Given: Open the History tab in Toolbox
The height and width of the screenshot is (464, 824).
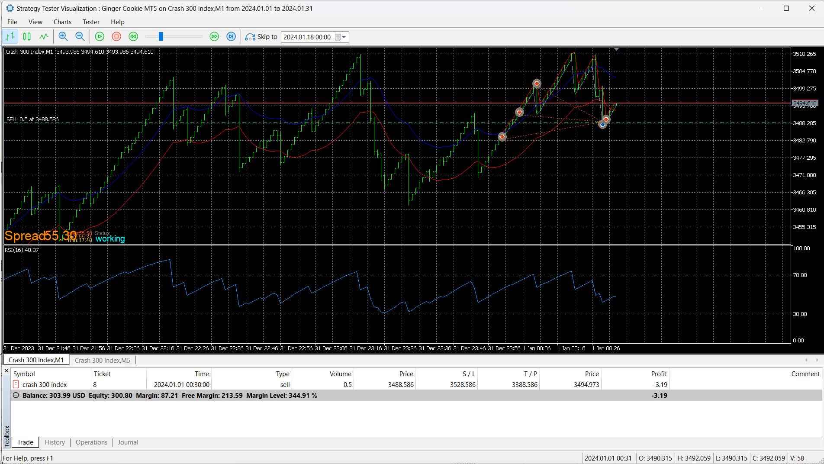Looking at the screenshot, I should coord(55,442).
